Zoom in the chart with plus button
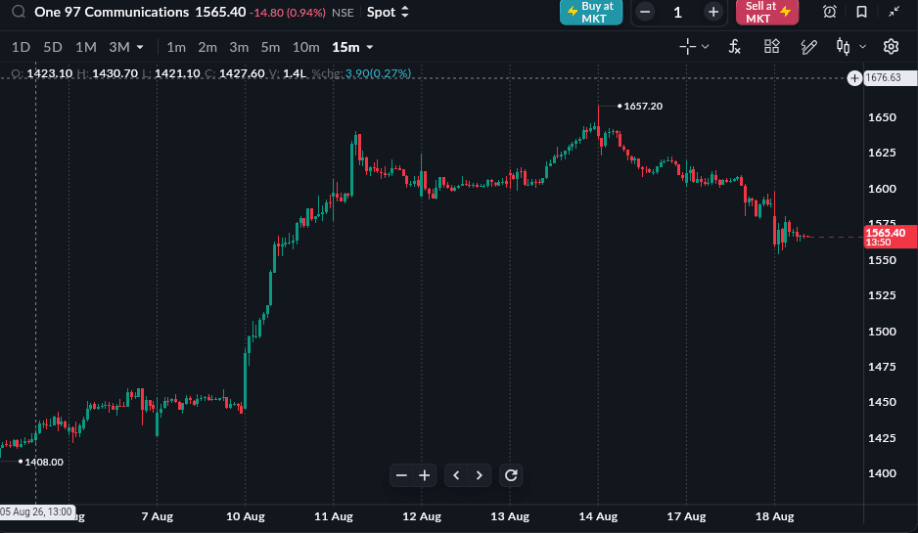The width and height of the screenshot is (918, 533). 425,475
